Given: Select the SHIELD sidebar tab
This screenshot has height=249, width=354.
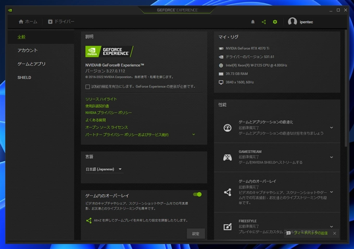Looking at the screenshot, I should [41, 78].
